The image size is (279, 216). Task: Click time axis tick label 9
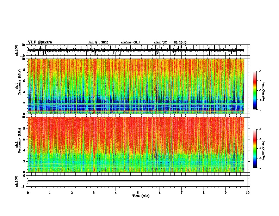tap(225, 193)
